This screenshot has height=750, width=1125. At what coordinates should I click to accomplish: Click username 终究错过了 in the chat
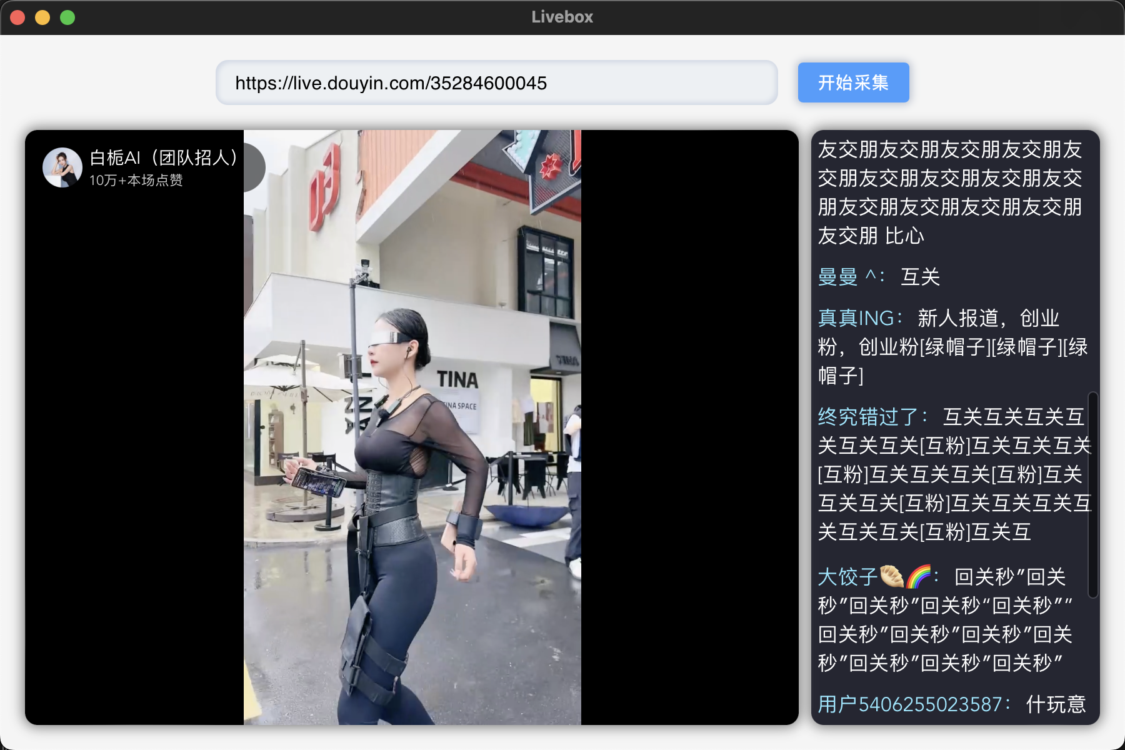click(x=864, y=417)
